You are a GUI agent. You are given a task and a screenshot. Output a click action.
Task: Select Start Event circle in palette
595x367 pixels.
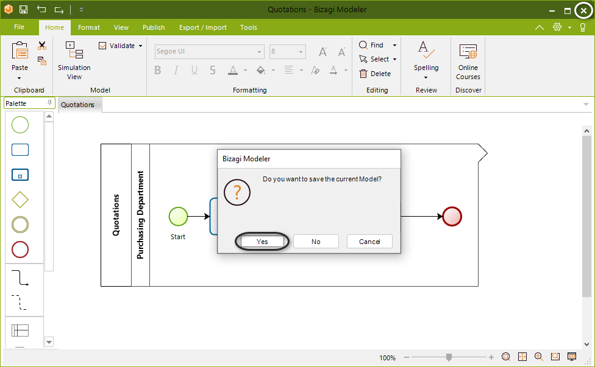pyautogui.click(x=20, y=125)
